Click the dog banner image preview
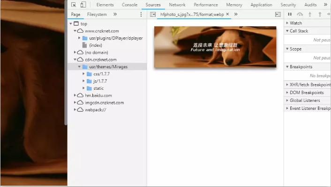This screenshot has width=331, height=187. (215, 47)
